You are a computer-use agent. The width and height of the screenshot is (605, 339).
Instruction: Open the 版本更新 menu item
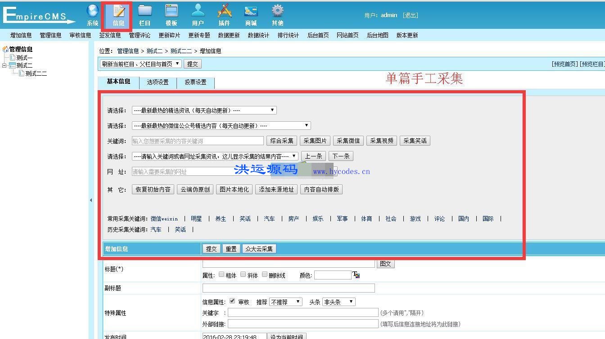tap(407, 35)
